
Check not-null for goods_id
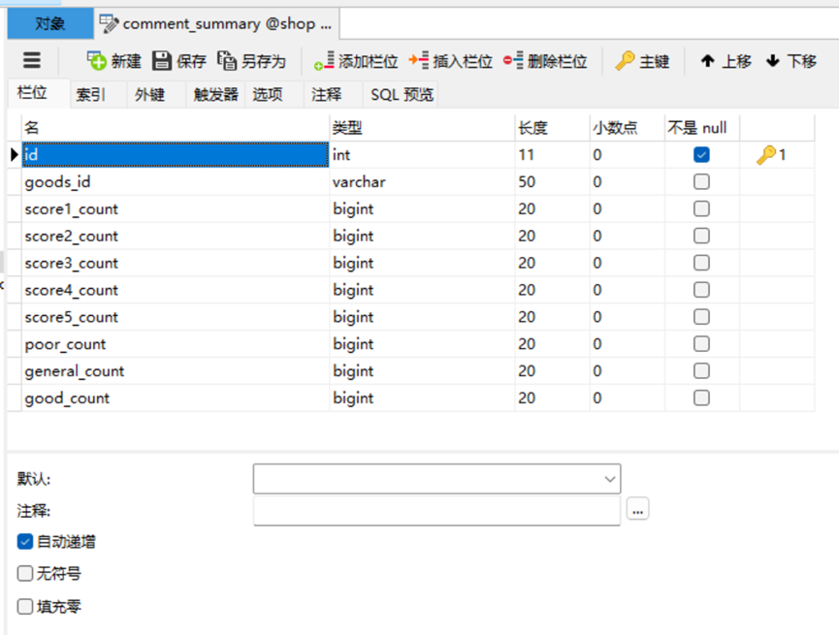701,182
